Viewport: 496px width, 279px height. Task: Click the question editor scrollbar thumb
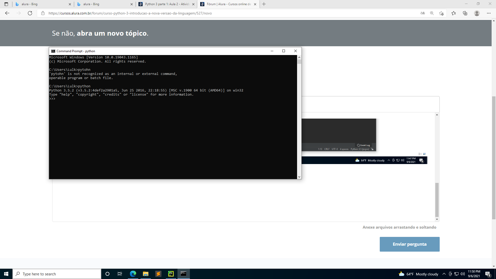437,200
